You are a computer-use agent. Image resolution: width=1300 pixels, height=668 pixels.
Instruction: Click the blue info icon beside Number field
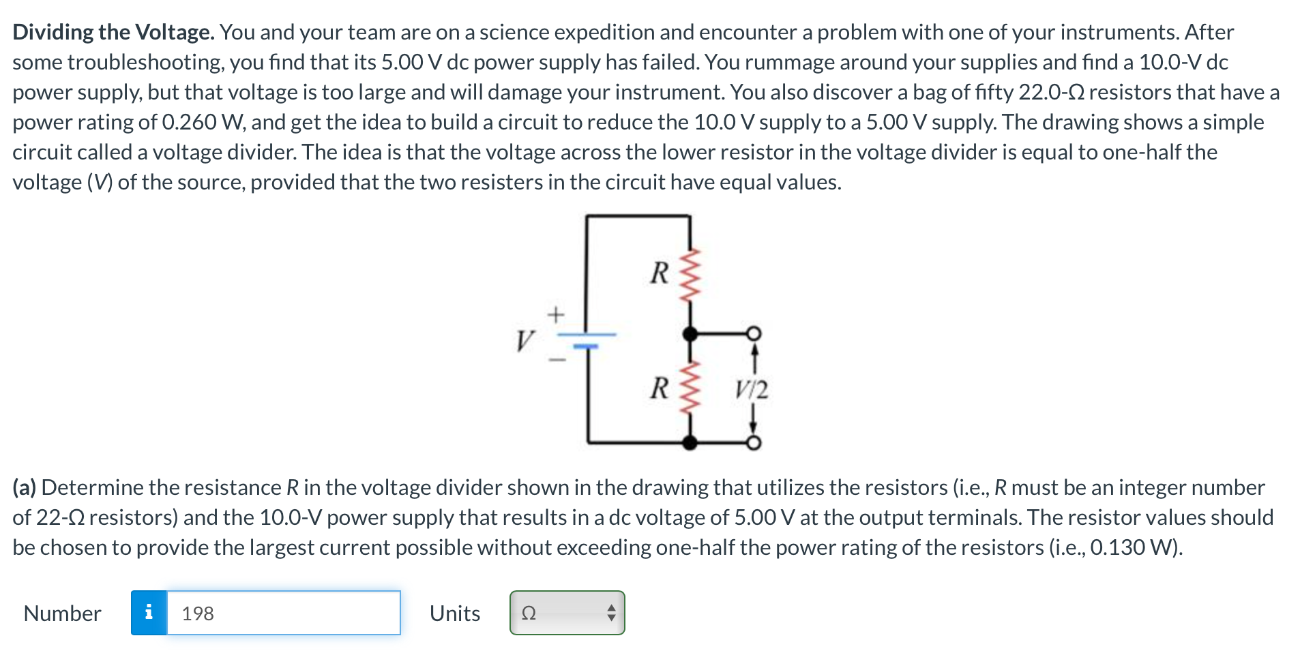[149, 613]
